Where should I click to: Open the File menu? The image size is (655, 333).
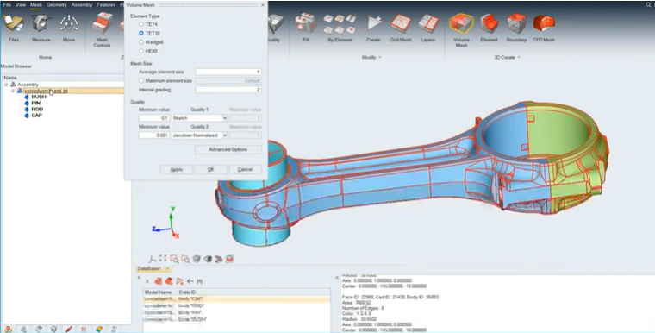click(x=7, y=5)
